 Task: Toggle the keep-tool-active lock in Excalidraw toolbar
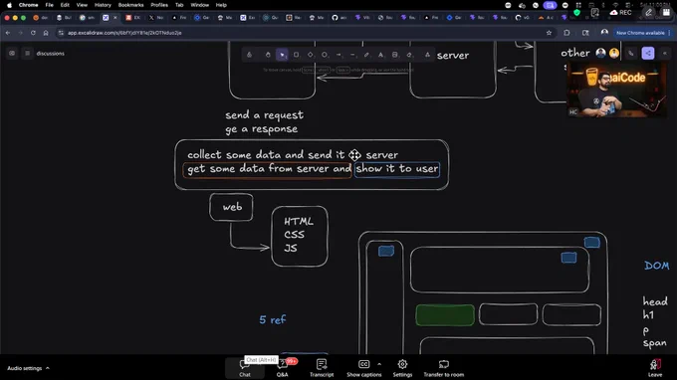[x=249, y=55]
